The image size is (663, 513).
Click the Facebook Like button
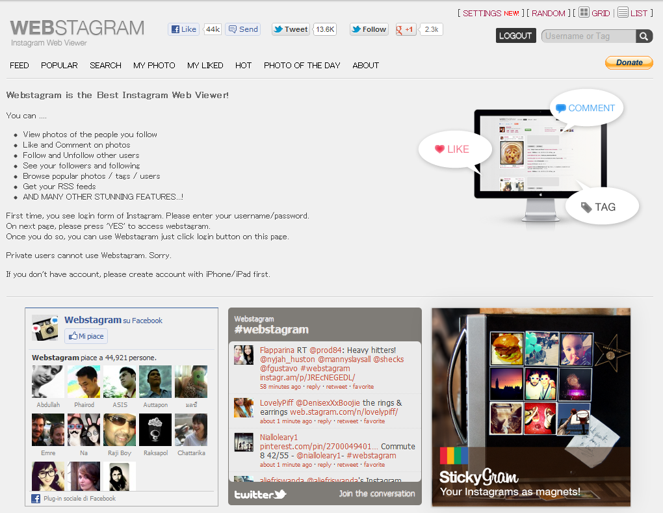point(184,29)
